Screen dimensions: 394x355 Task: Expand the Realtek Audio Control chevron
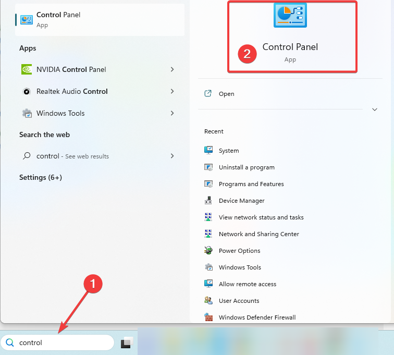coord(172,91)
